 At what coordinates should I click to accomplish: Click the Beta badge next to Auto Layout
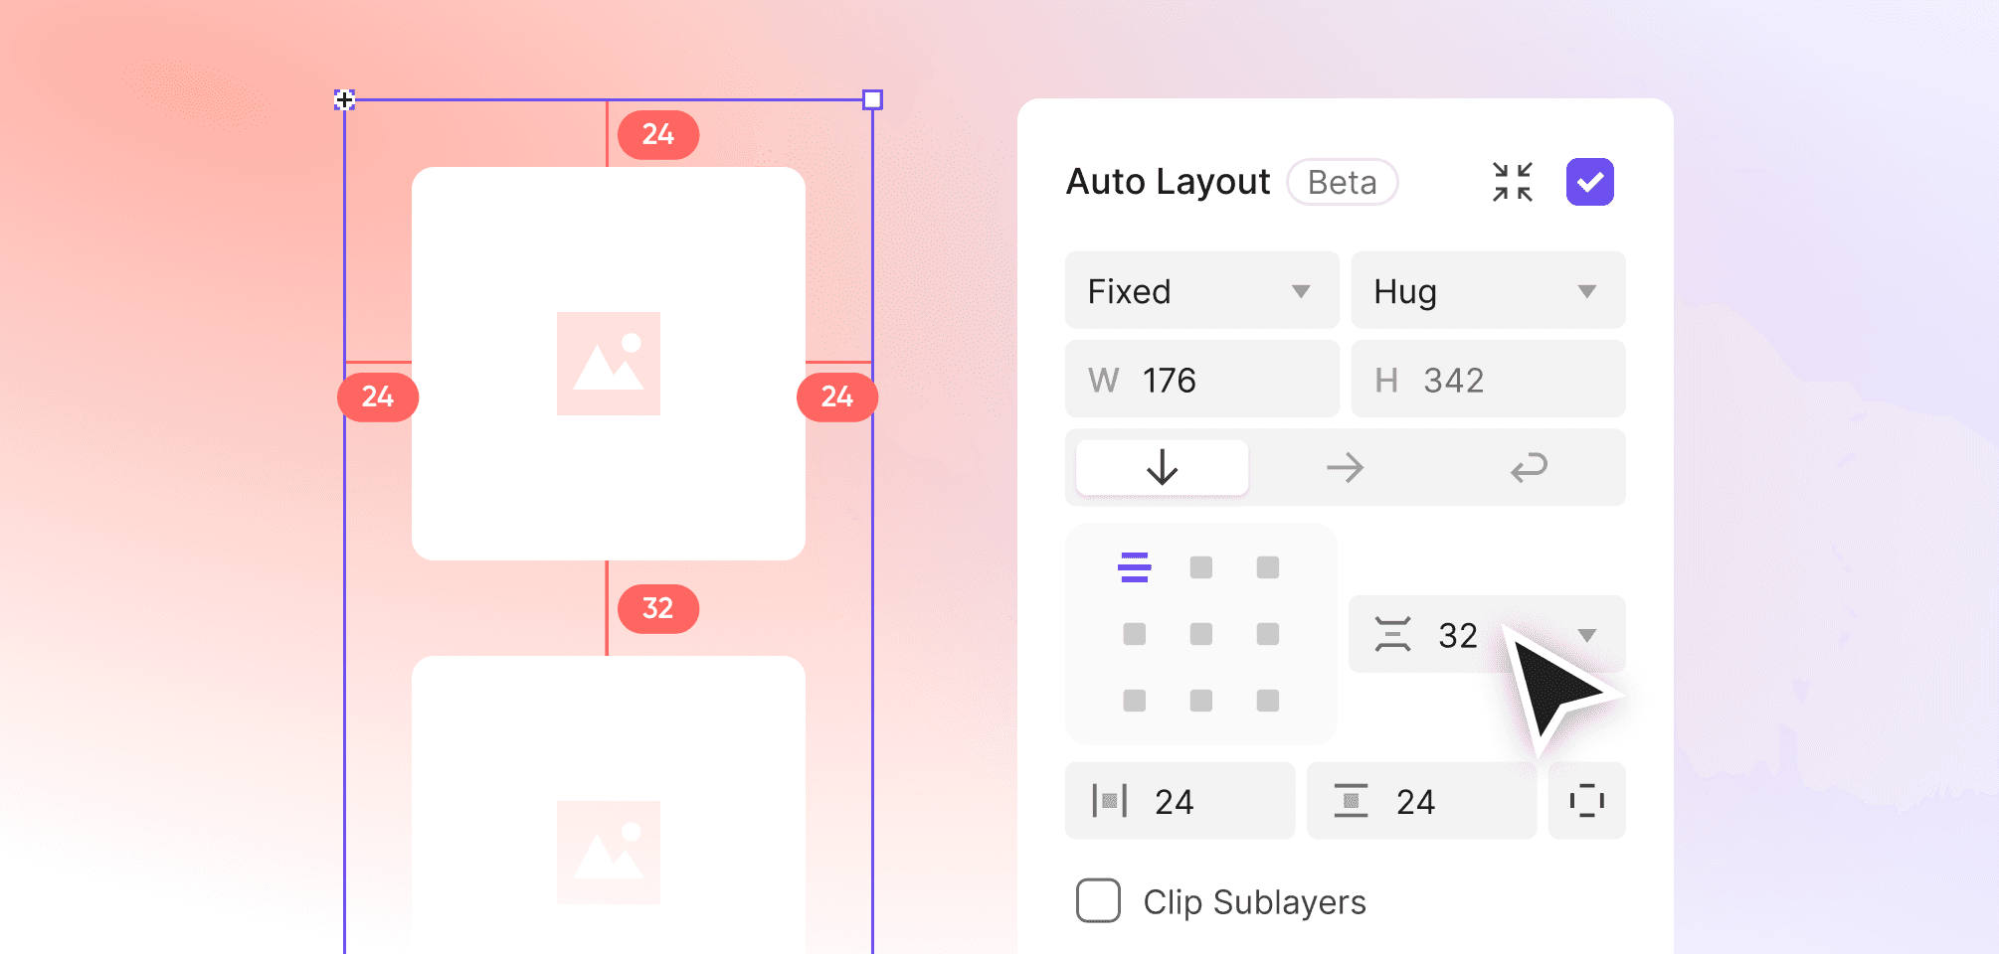(x=1343, y=182)
